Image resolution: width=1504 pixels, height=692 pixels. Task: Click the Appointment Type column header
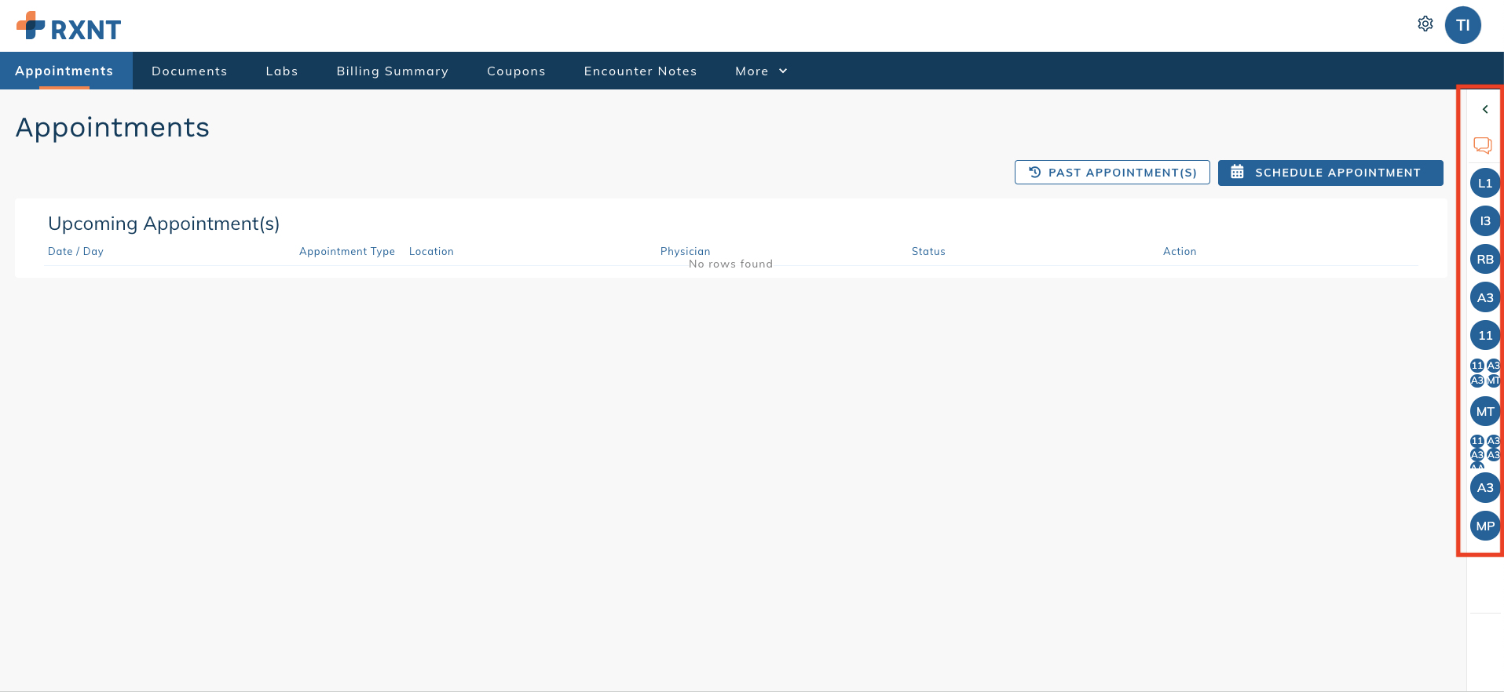pyautogui.click(x=347, y=251)
